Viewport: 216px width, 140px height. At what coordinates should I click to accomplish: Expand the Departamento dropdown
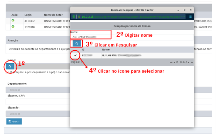pyautogui.click(x=38, y=90)
